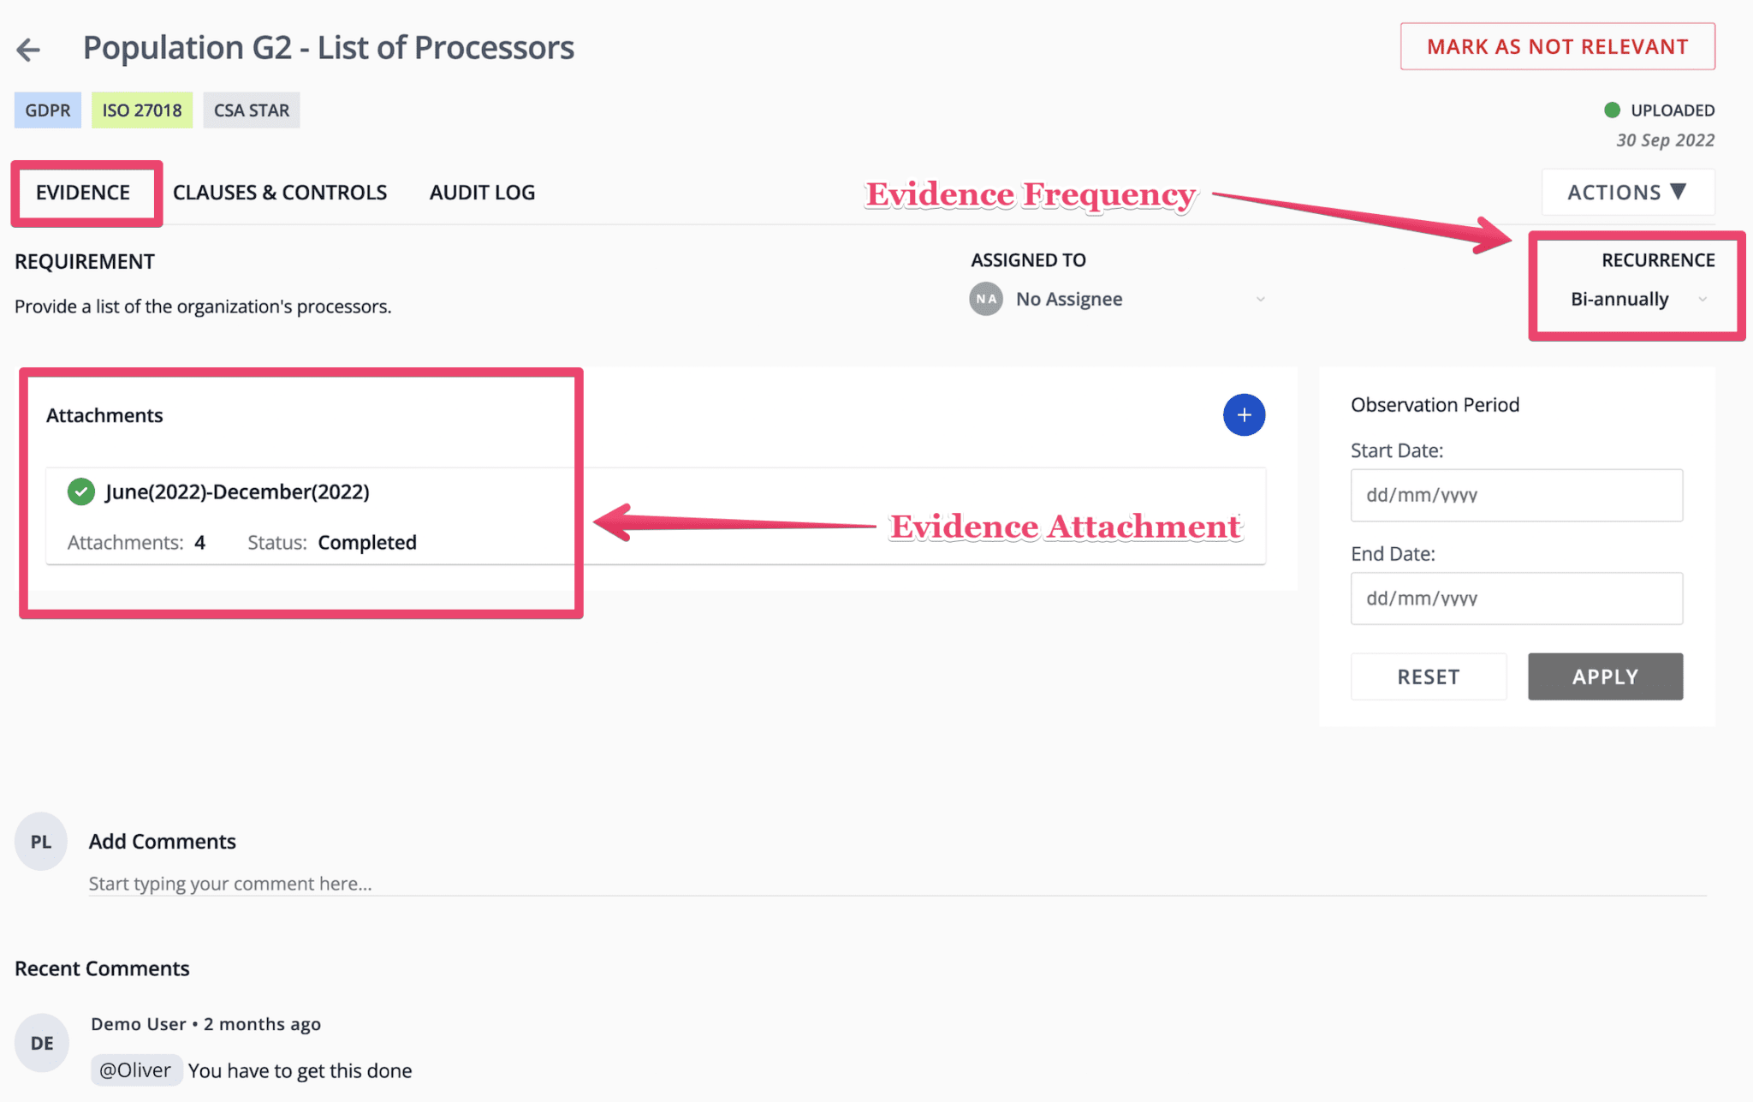1753x1102 pixels.
Task: Expand the No Assignee dropdown
Action: (x=1119, y=299)
